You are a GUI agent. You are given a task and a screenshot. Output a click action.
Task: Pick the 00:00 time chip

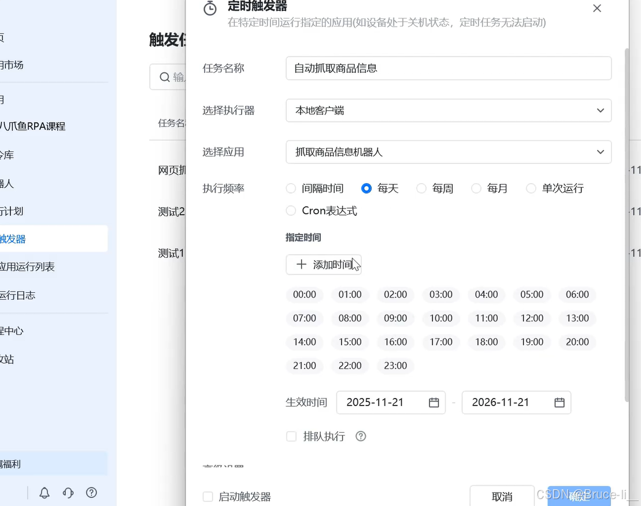[305, 295]
